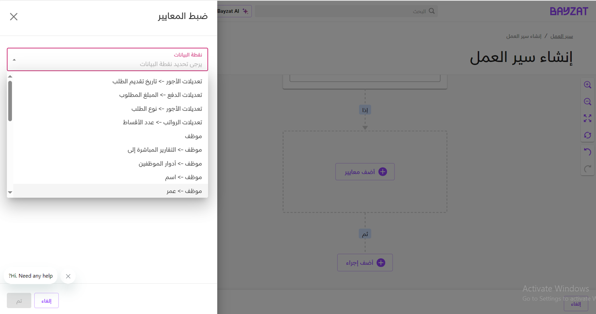Click the refresh canvas icon
The height and width of the screenshot is (314, 596).
pos(587,136)
